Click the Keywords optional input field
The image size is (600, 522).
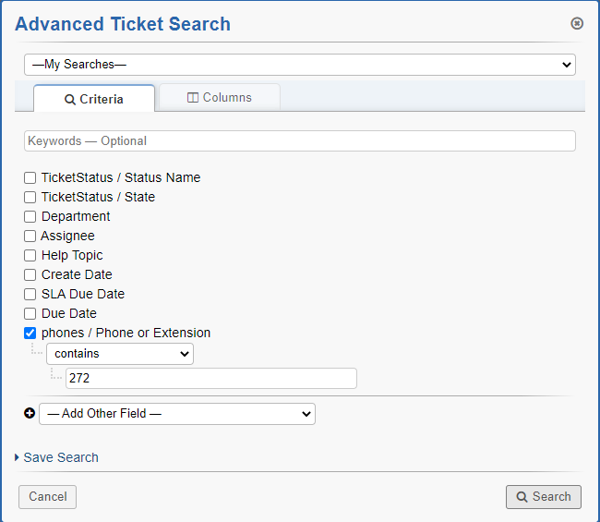pos(299,140)
